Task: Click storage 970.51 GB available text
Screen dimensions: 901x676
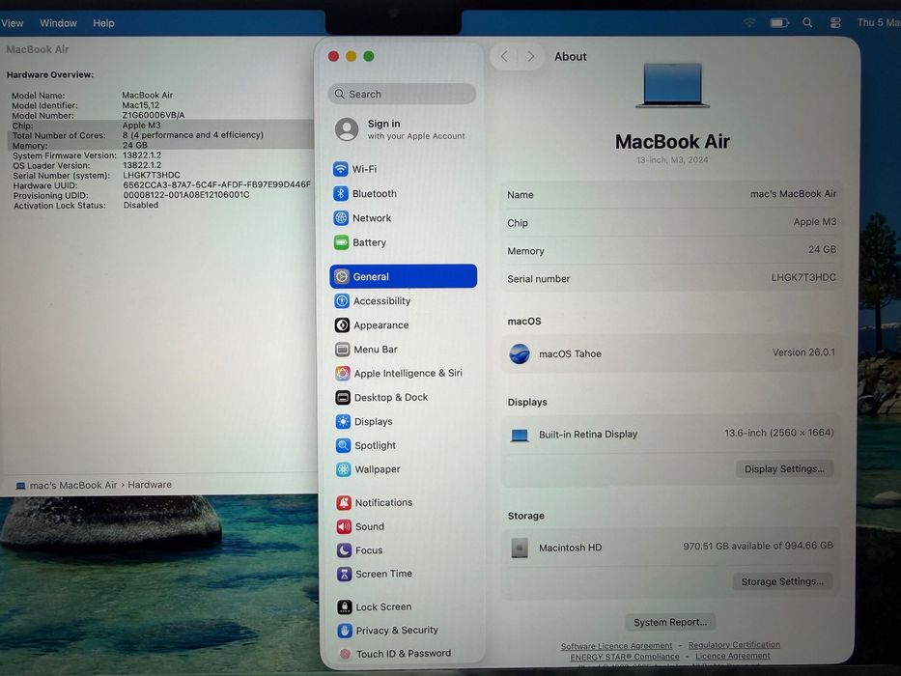Action: pos(757,546)
